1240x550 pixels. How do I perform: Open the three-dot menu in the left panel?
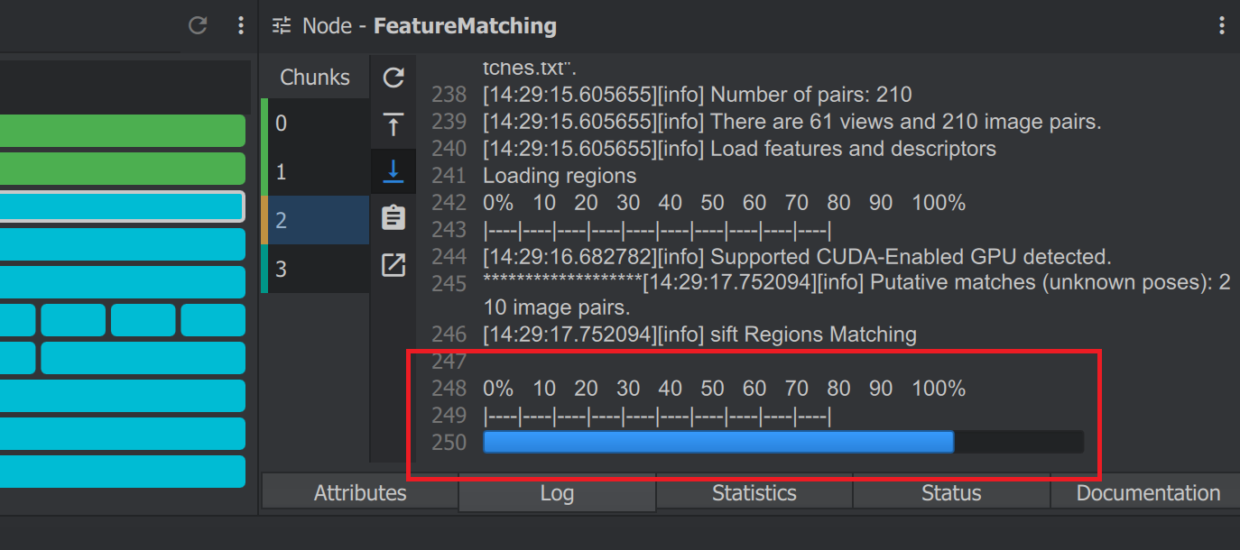tap(240, 25)
